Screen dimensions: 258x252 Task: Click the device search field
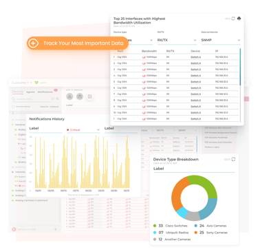[x=31, y=99]
